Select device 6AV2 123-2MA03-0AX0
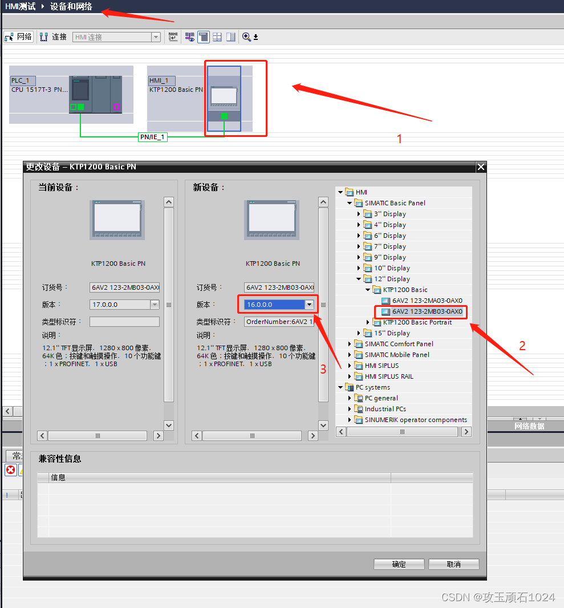The width and height of the screenshot is (564, 608). point(427,301)
